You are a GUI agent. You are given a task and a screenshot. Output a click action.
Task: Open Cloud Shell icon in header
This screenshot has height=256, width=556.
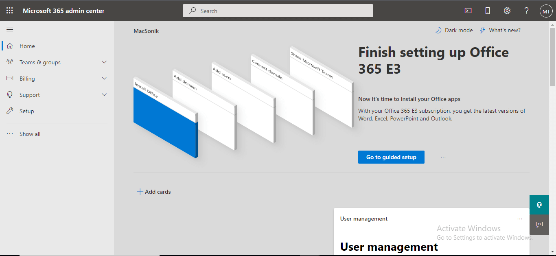pos(468,11)
